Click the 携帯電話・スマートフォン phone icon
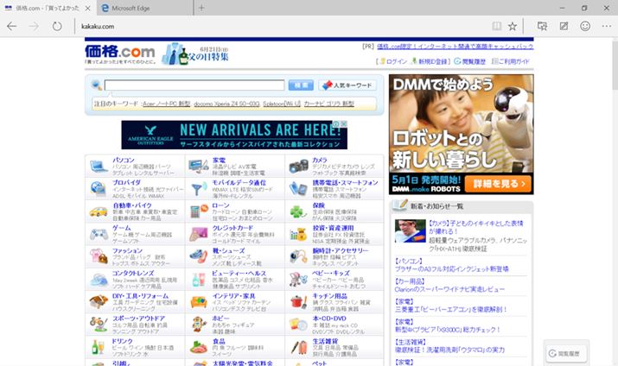618x366 pixels. 297,189
